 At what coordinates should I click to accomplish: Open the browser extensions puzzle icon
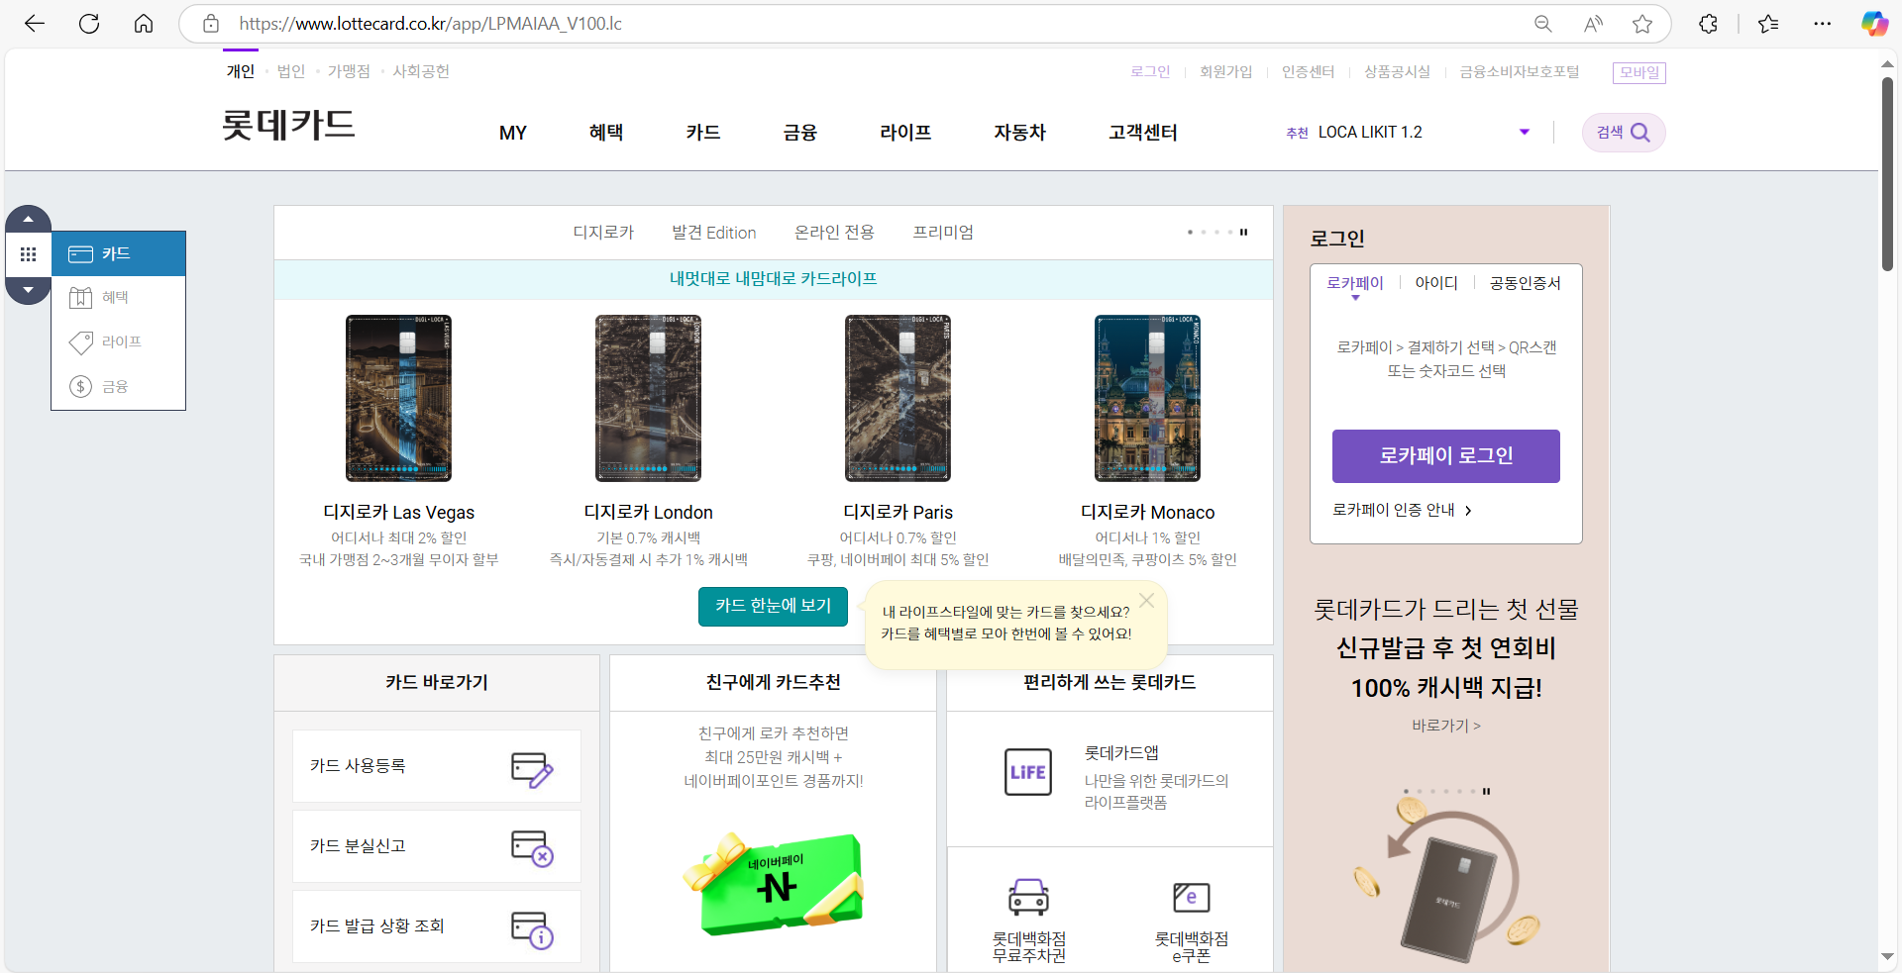[x=1708, y=24]
